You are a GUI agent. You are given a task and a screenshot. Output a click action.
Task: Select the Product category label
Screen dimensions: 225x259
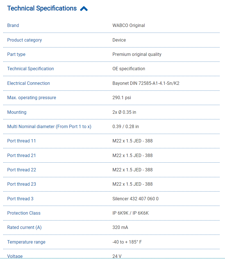(24, 40)
